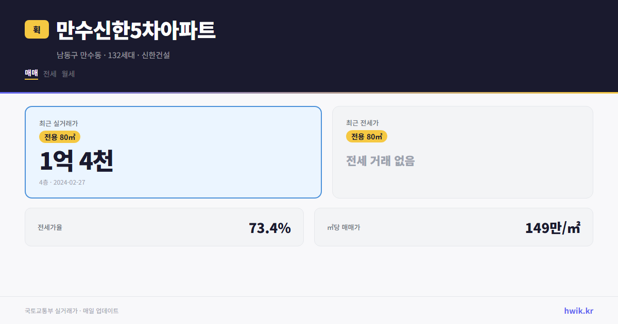Viewport: 618px width, 324px height.
Task: Click the 전세 거래 없음 message
Action: pyautogui.click(x=381, y=161)
